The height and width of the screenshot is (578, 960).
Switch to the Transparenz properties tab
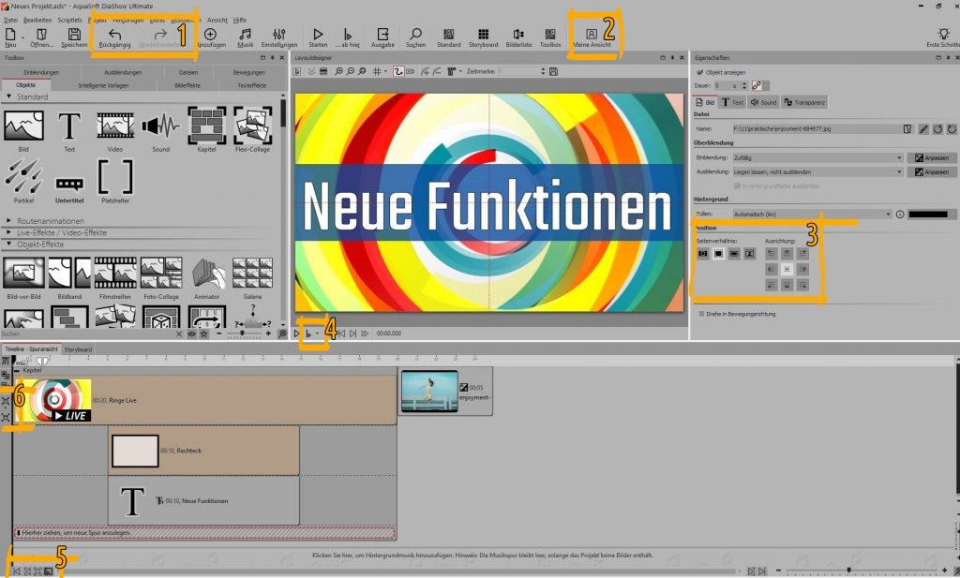click(x=805, y=102)
